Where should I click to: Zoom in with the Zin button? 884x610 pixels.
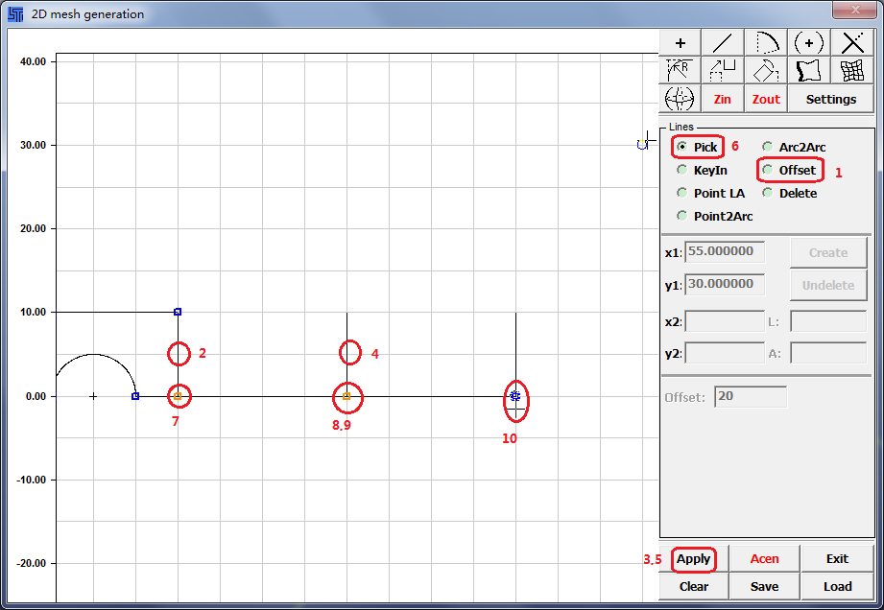pos(723,99)
